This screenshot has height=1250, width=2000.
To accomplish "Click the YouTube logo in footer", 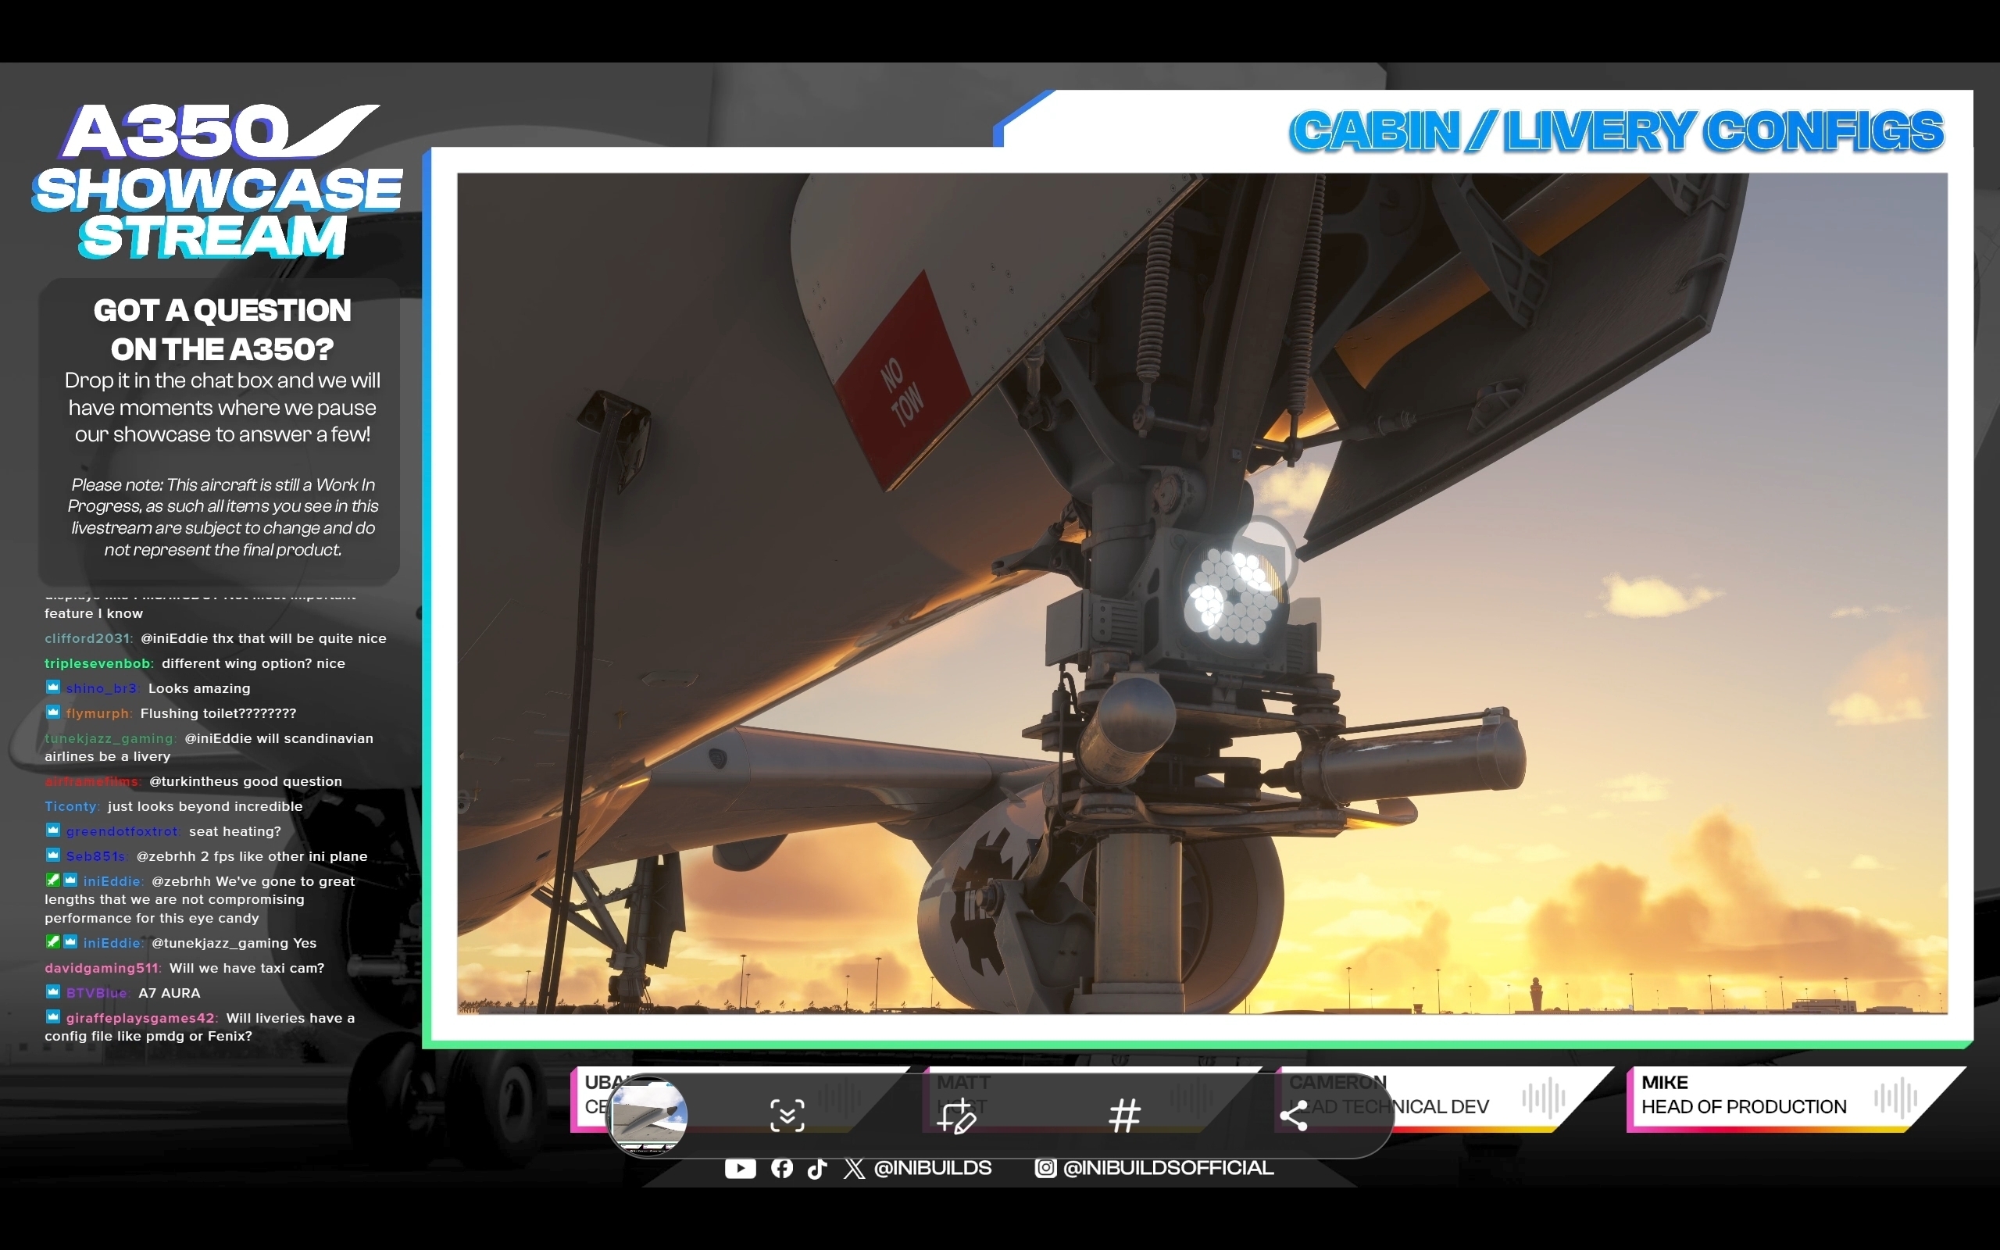I will (740, 1167).
